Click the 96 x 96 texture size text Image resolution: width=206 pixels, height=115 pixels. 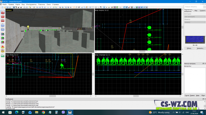coord(195,45)
